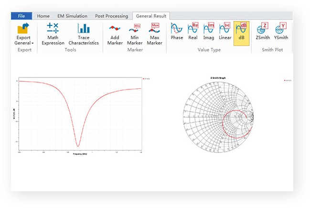
Task: Switch value type to Imag
Action: (209, 32)
